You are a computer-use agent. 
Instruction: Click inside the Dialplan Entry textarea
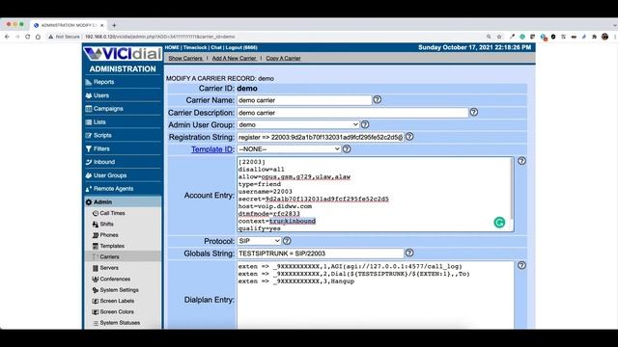tap(376, 295)
